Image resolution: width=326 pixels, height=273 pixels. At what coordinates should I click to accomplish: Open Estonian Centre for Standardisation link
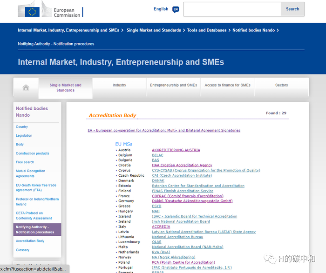coord(198,186)
